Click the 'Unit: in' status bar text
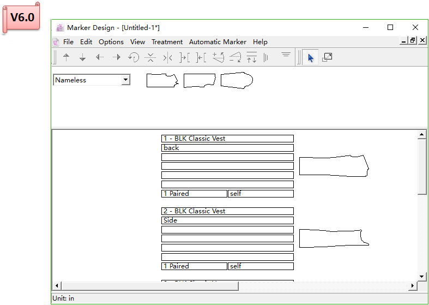 pyautogui.click(x=63, y=298)
